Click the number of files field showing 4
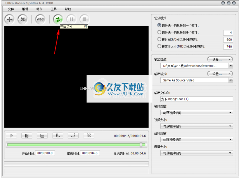The image size is (239, 178). click(x=228, y=33)
